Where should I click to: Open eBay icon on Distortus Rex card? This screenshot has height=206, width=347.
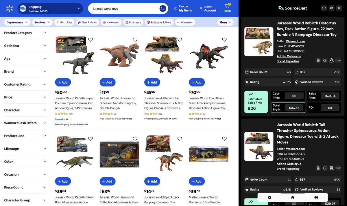point(338,61)
